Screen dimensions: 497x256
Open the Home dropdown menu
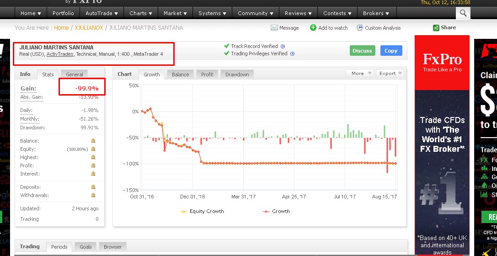point(31,13)
